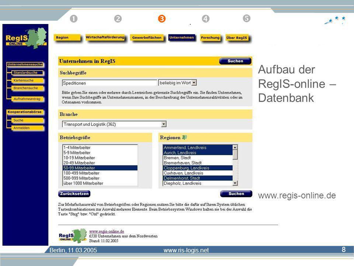Screen dimensions: 354x266
Task: Click Kooperationsbörse in the sidebar
Action: (25, 112)
